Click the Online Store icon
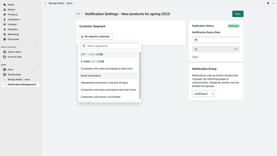The image size is (277, 156). (x=5, y=52)
